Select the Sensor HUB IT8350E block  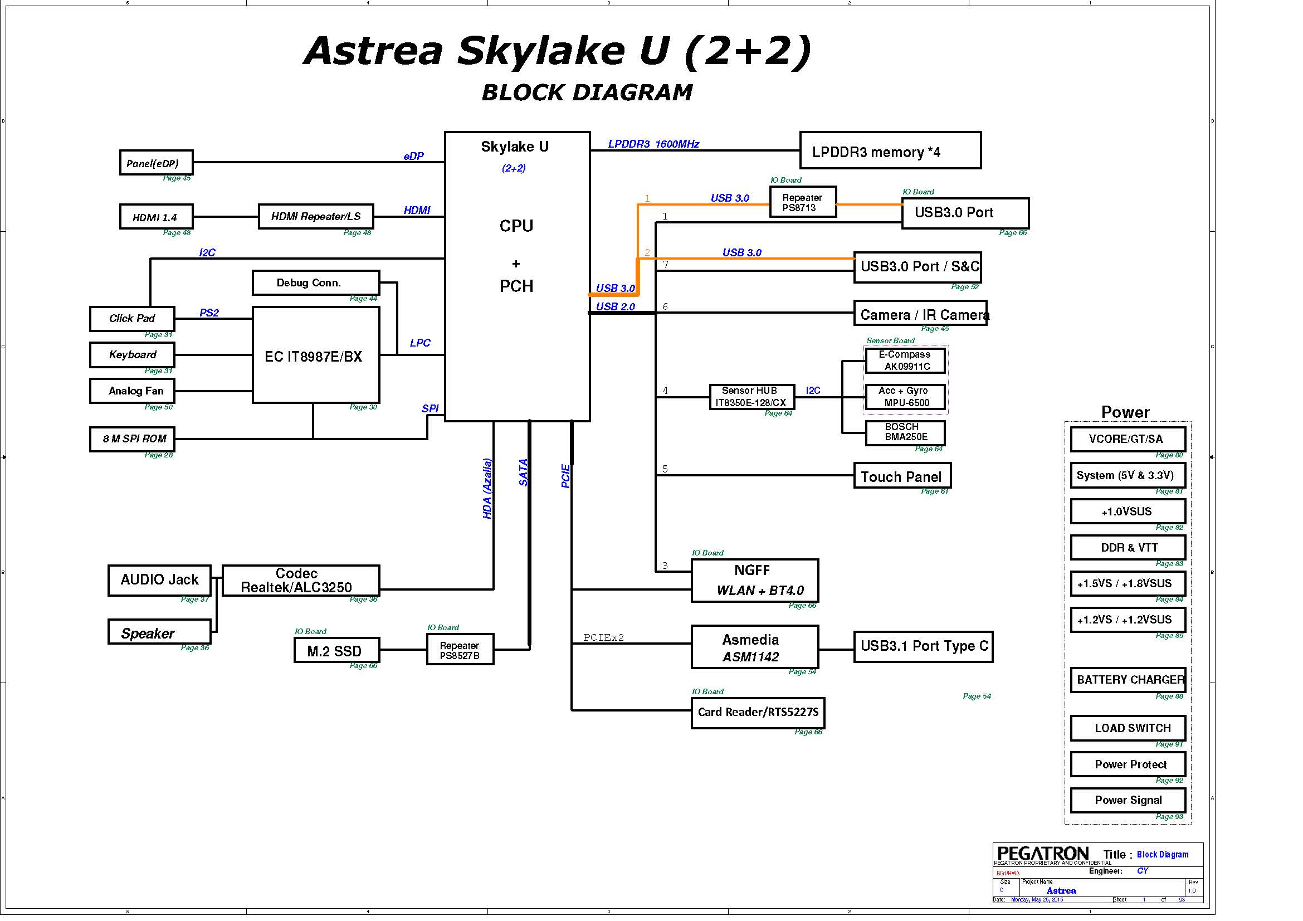point(751,397)
